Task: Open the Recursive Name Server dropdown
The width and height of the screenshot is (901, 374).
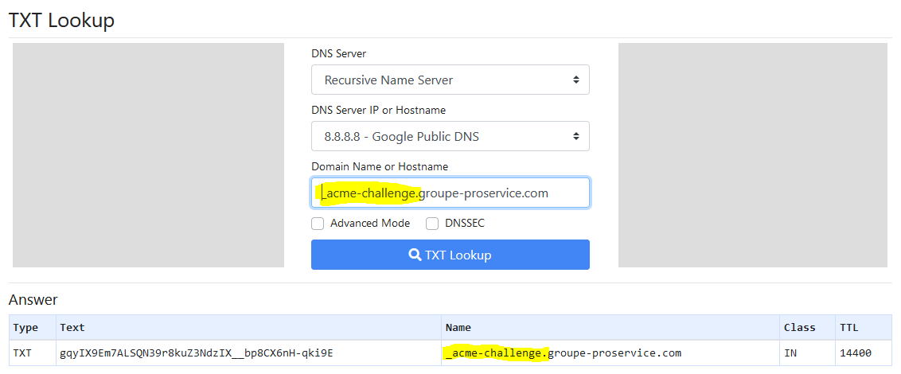Action: pyautogui.click(x=450, y=80)
